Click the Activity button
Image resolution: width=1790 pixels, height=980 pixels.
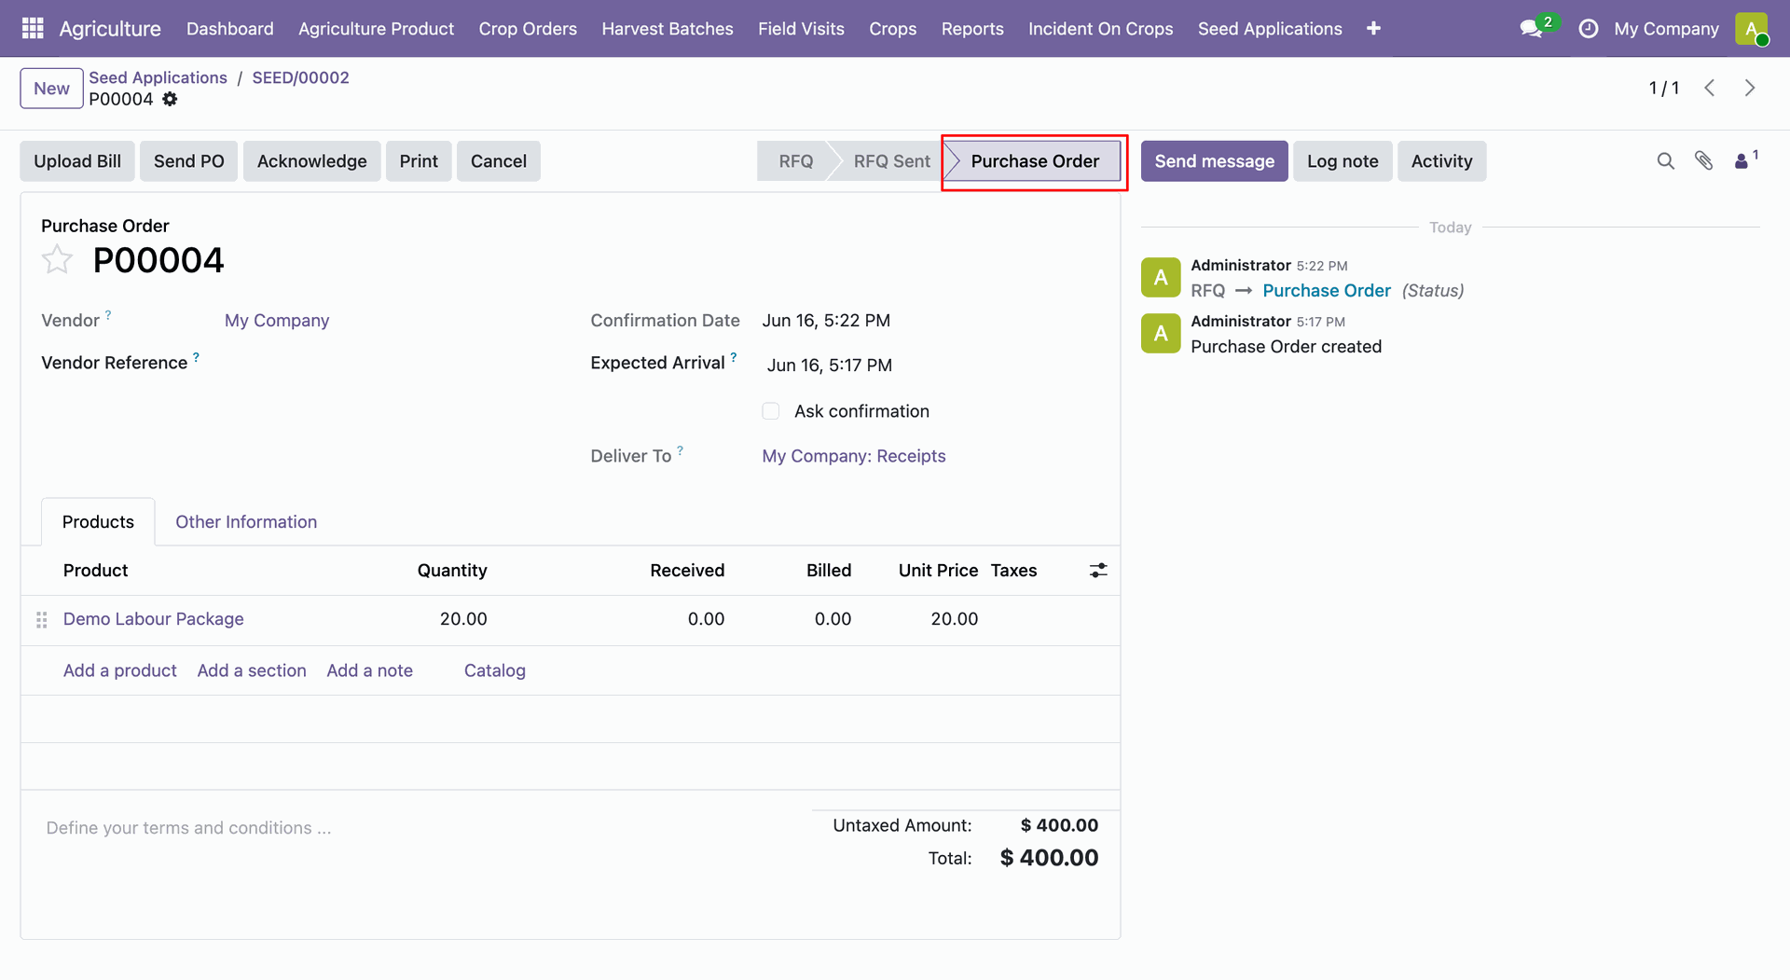(x=1441, y=161)
